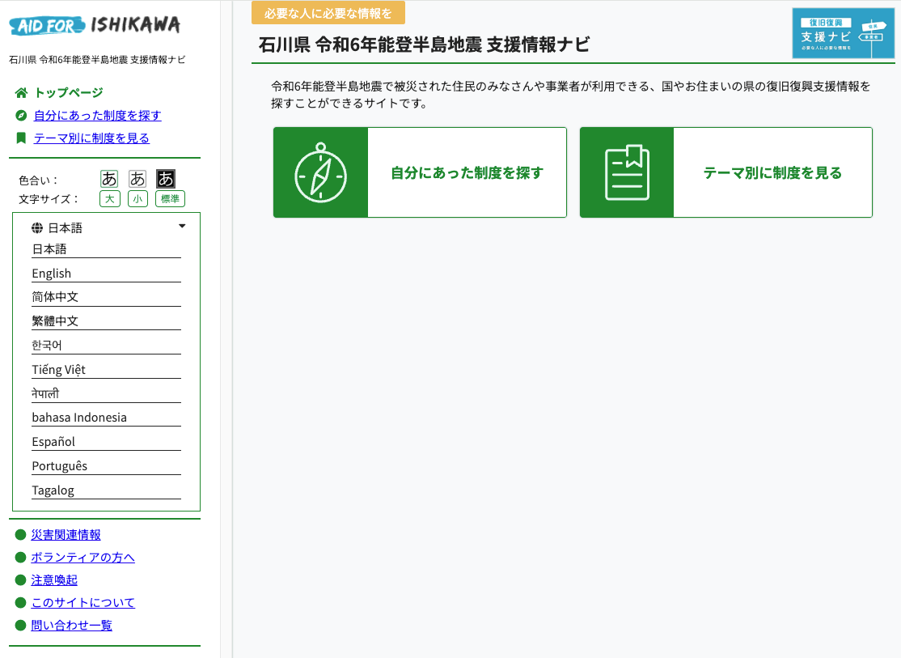
Task: Choose English from the language list
Action: [52, 274]
